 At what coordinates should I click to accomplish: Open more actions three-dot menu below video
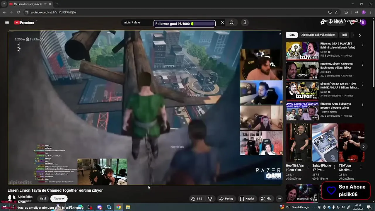pos(279,199)
